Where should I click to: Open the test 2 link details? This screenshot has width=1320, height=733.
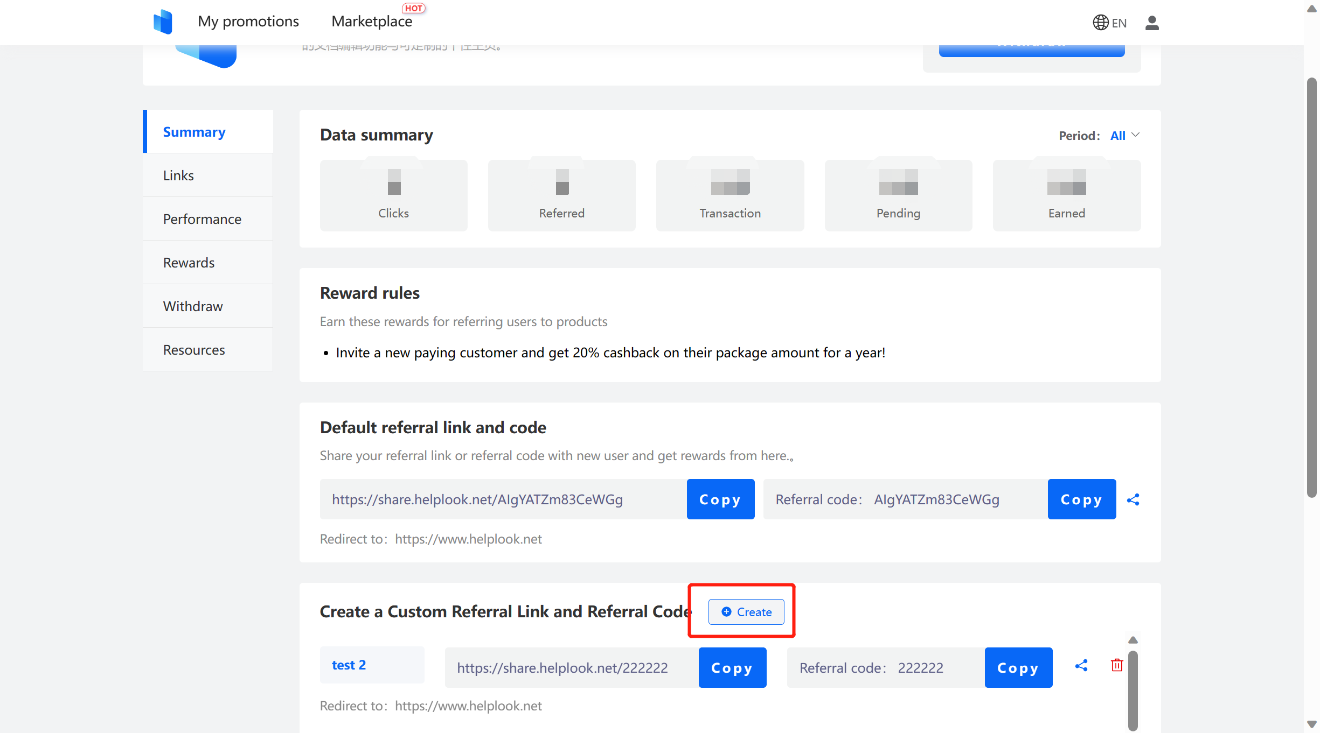pyautogui.click(x=349, y=665)
